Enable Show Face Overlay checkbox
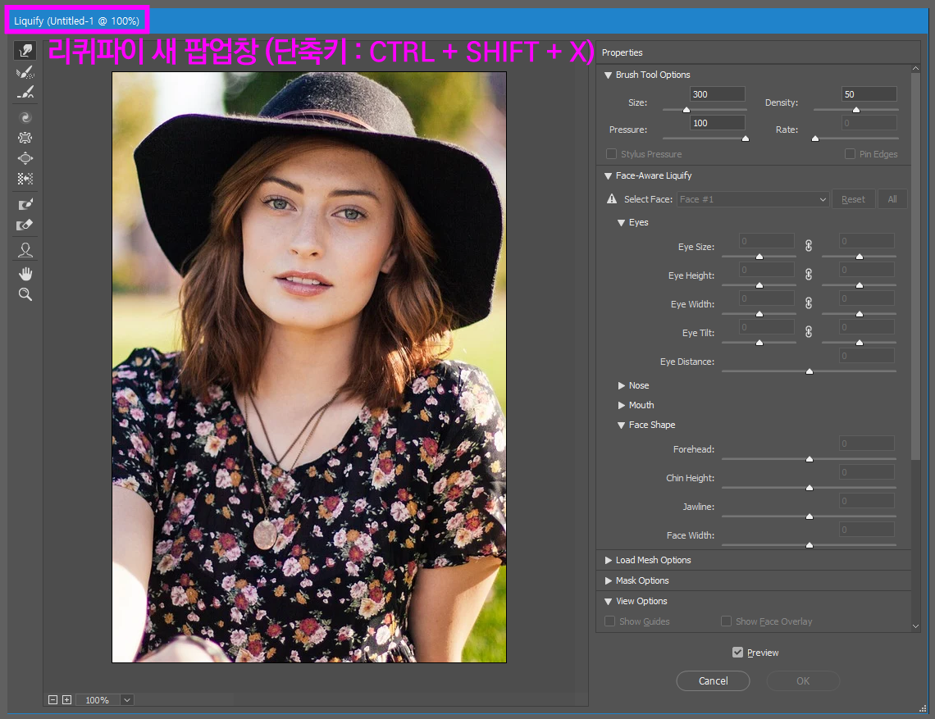The height and width of the screenshot is (719, 935). point(727,621)
